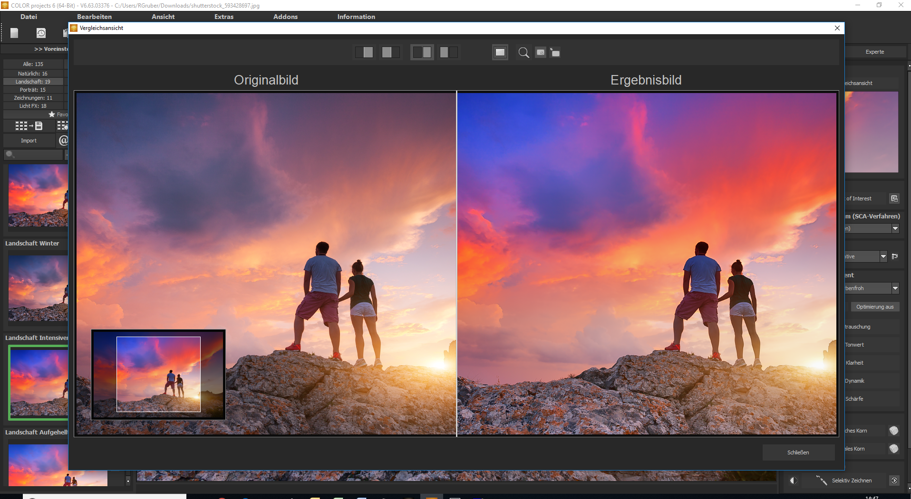The image size is (911, 499).
Task: Click the Import button
Action: 29,141
